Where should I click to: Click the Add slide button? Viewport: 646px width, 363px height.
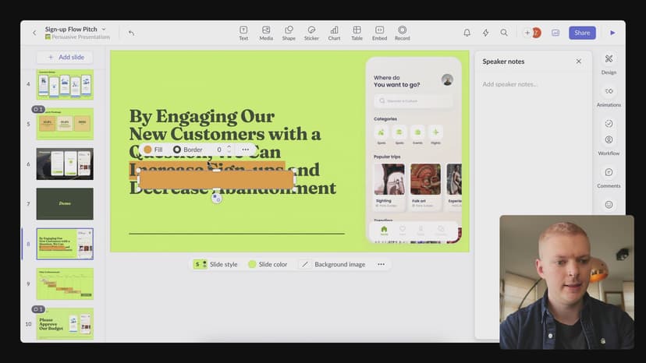pyautogui.click(x=65, y=58)
